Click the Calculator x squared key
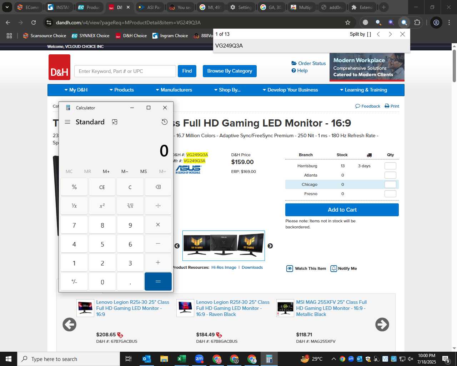The image size is (457, 366). click(x=102, y=206)
